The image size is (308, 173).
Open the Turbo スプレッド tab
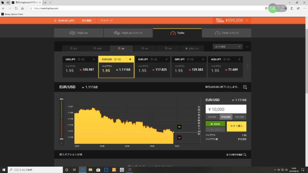227,33
